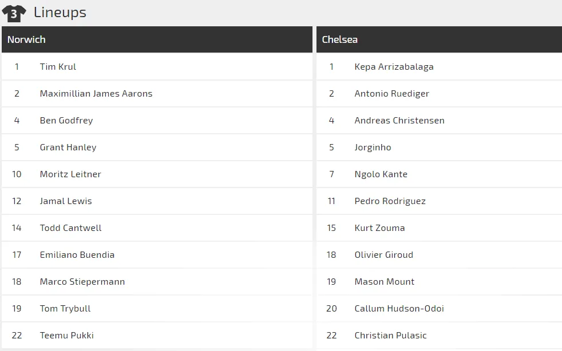Select Mason Mount

(384, 282)
